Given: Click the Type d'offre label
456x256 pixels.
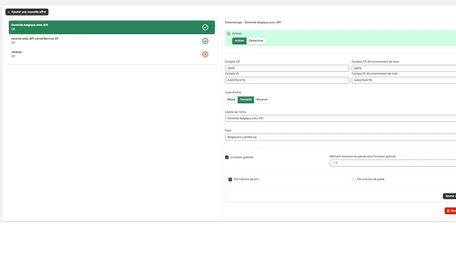Looking at the screenshot, I should click(x=233, y=92).
